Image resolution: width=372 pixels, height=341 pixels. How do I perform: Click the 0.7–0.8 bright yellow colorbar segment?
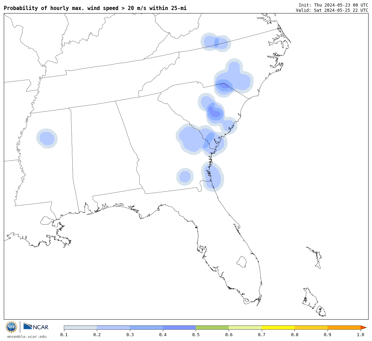coord(278,328)
